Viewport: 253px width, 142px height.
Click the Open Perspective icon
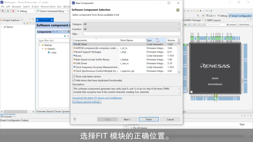tap(203, 16)
